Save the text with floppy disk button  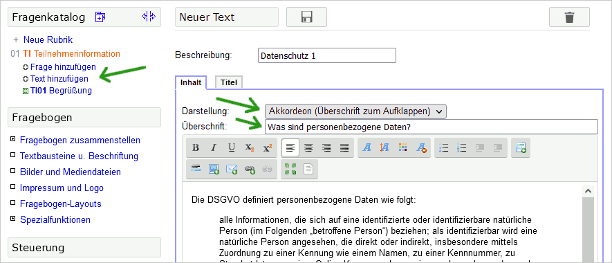pyautogui.click(x=307, y=17)
